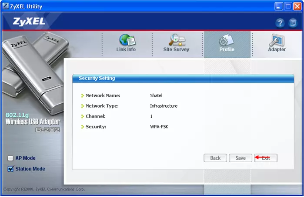
Task: Click the Channel label
Action: [x=96, y=116]
